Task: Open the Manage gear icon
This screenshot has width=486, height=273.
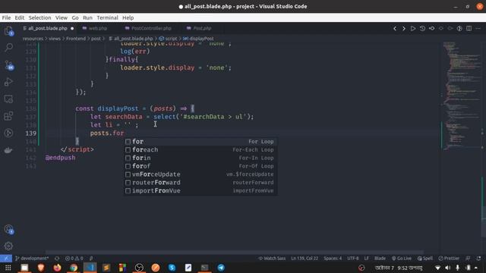Action: click(x=8, y=246)
